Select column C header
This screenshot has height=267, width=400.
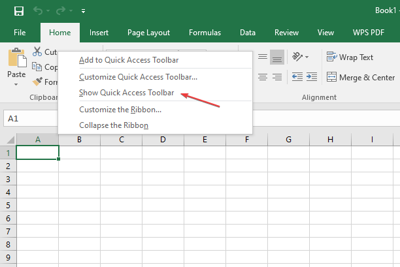[121, 140]
